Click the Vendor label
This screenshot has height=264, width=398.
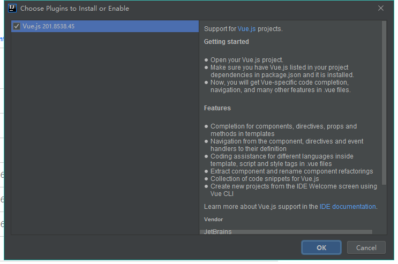click(214, 220)
